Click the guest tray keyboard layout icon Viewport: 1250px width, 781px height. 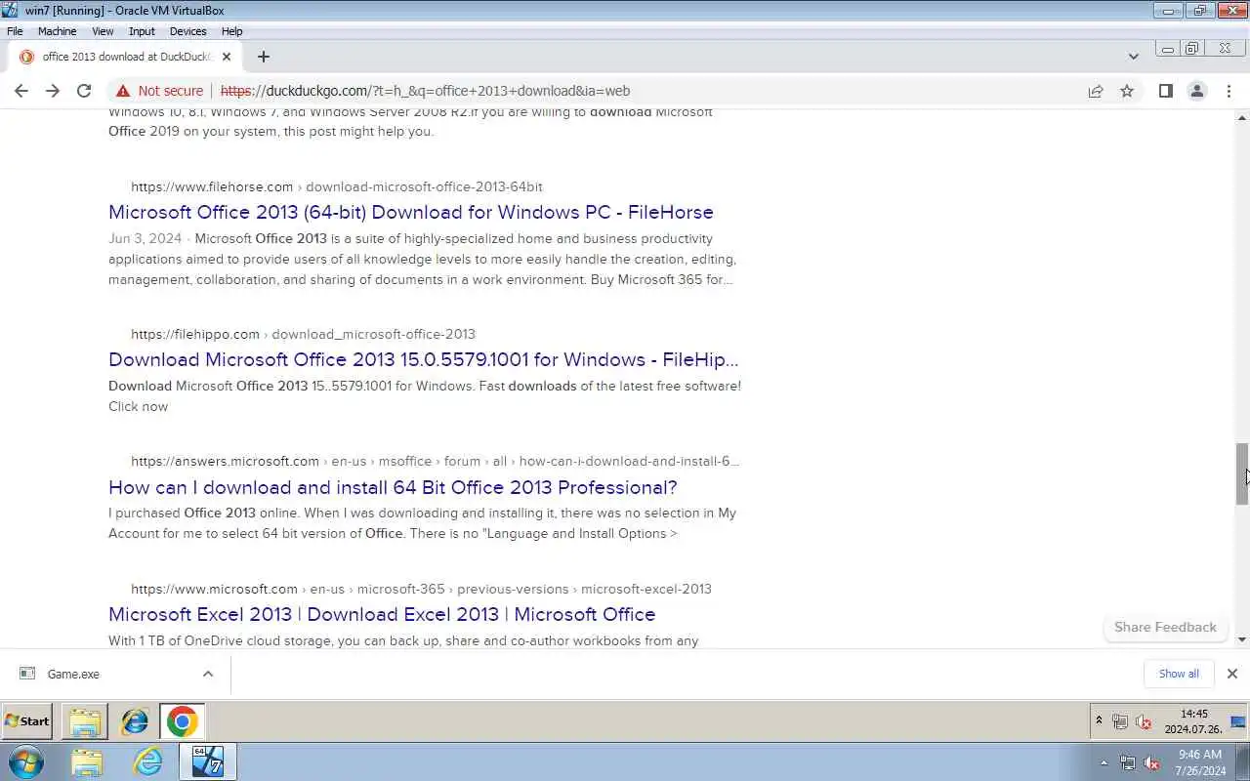pyautogui.click(x=1238, y=721)
